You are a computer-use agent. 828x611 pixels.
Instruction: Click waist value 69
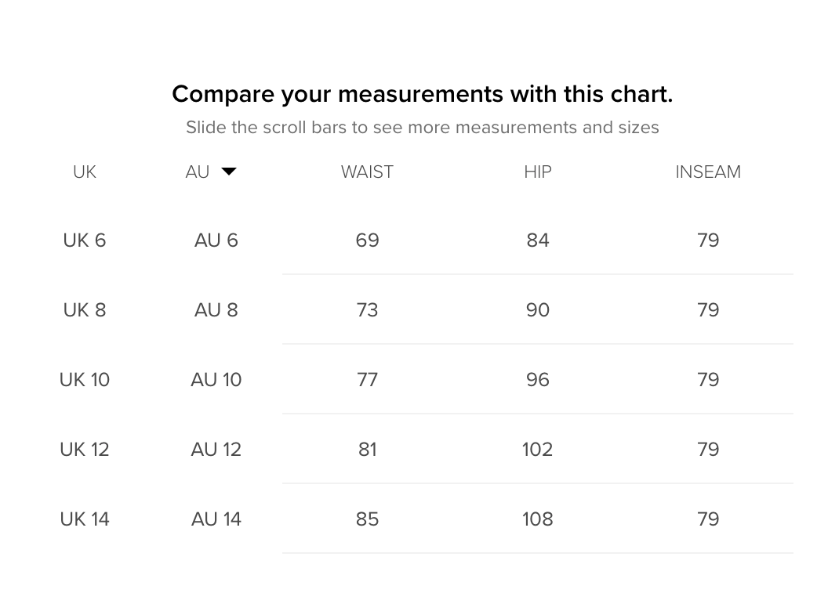point(367,240)
